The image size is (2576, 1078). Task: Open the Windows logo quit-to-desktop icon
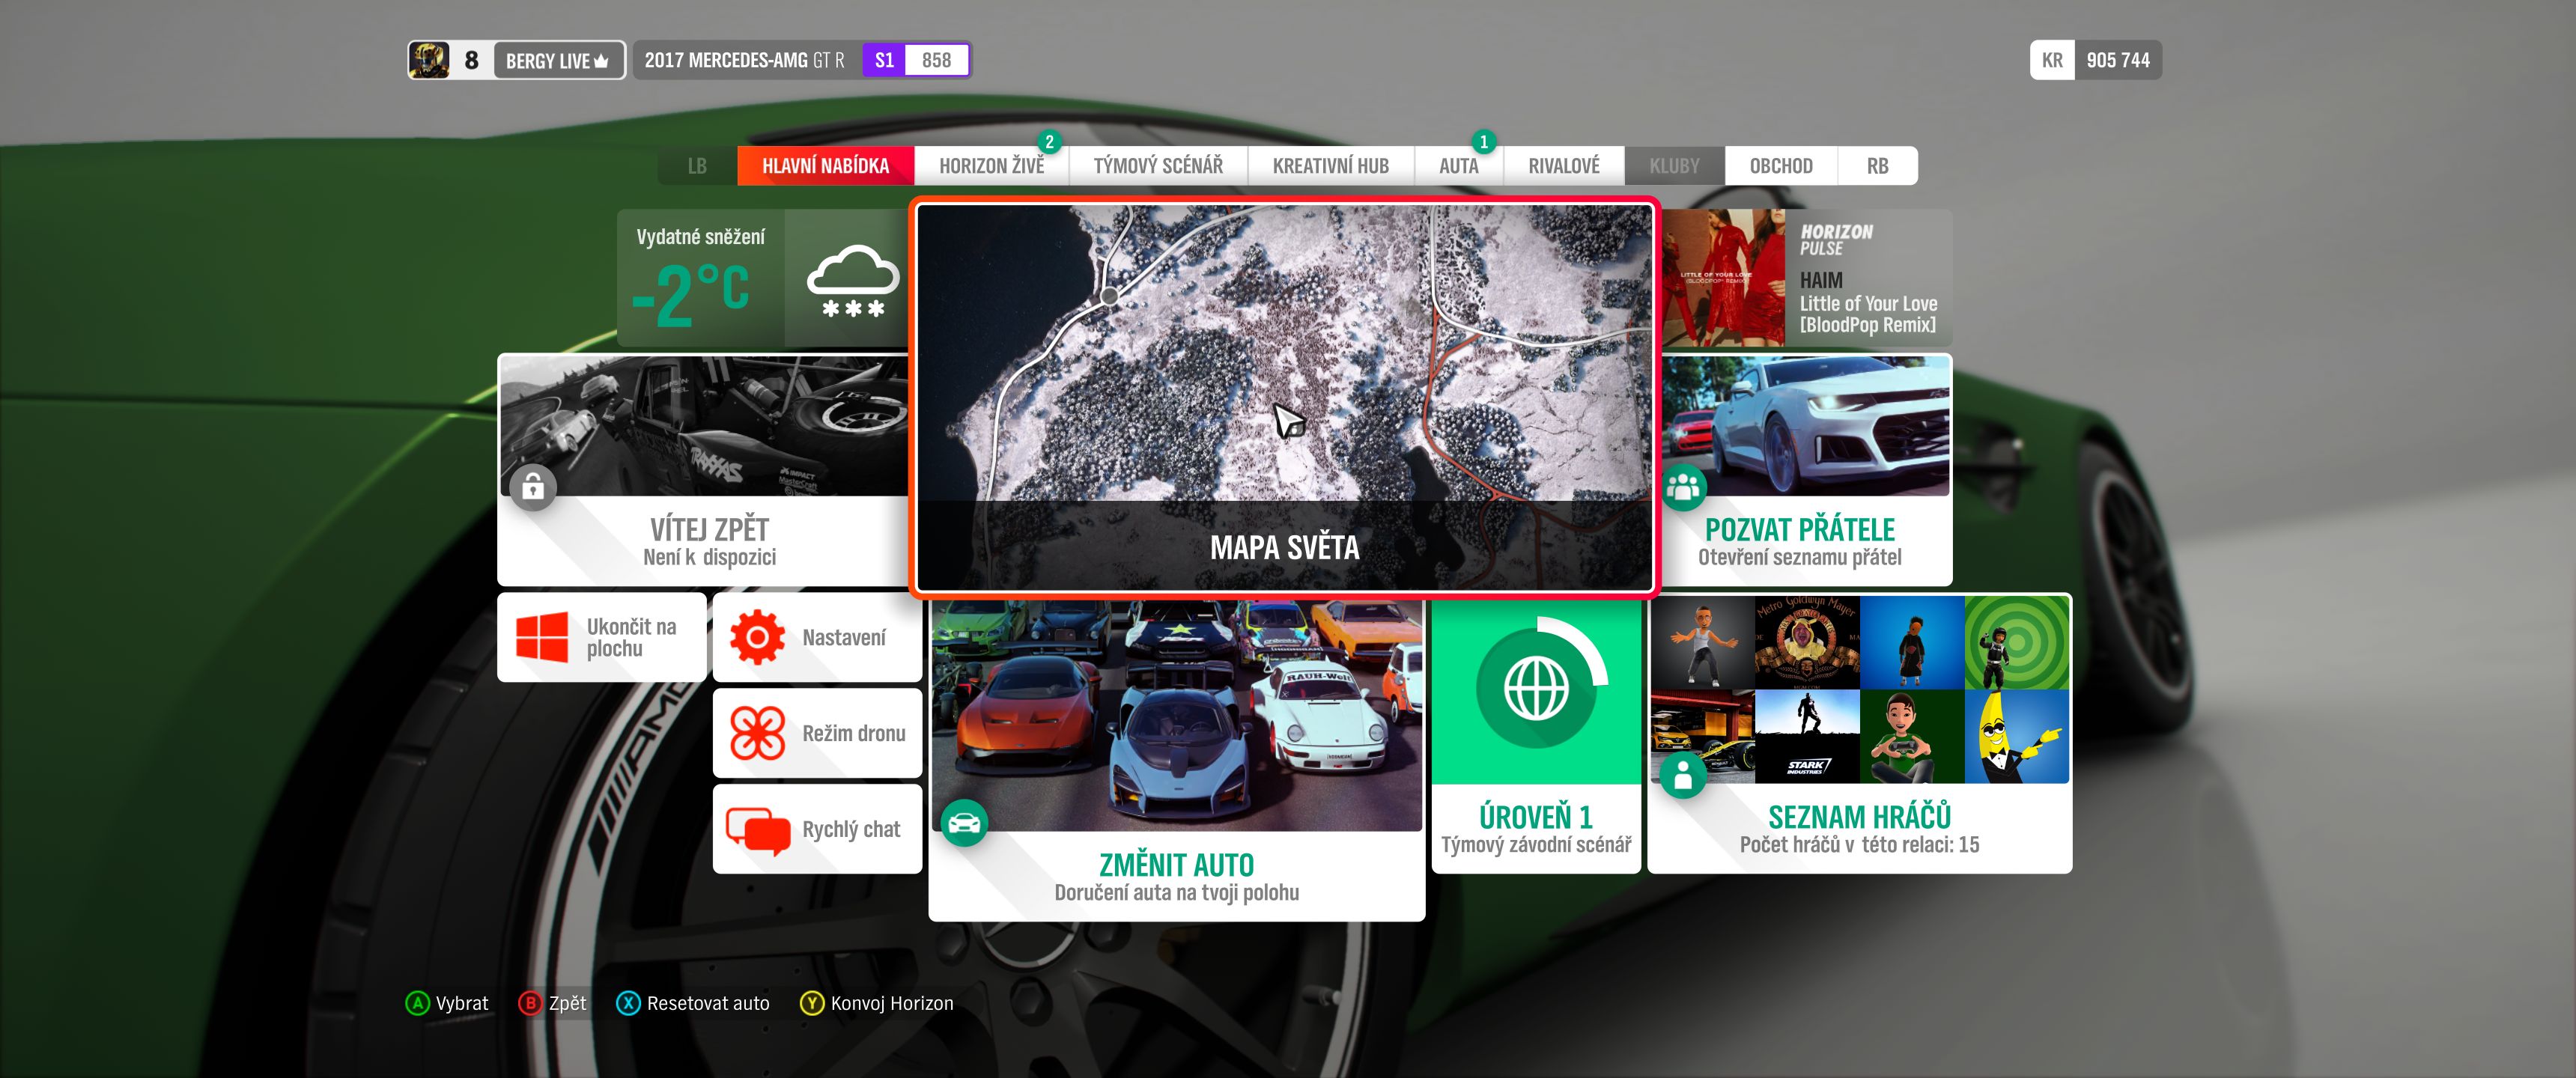[542, 637]
